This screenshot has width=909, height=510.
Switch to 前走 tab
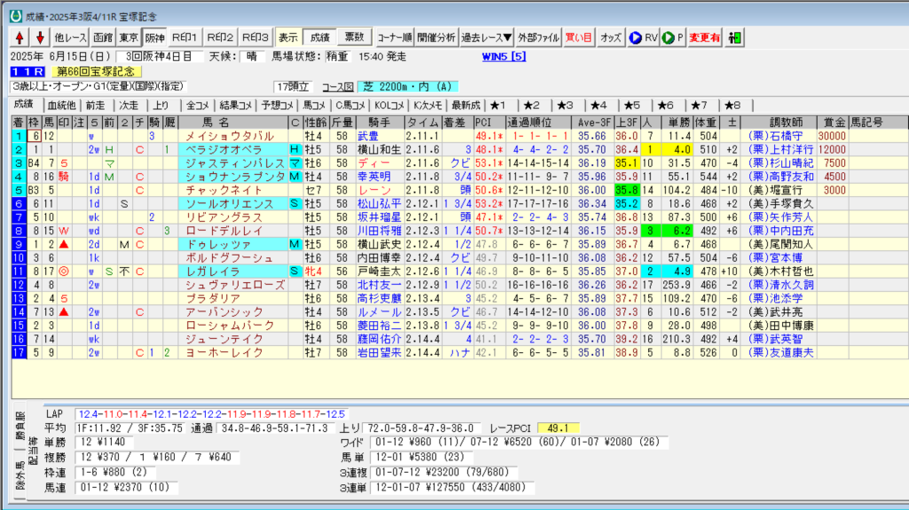point(96,106)
